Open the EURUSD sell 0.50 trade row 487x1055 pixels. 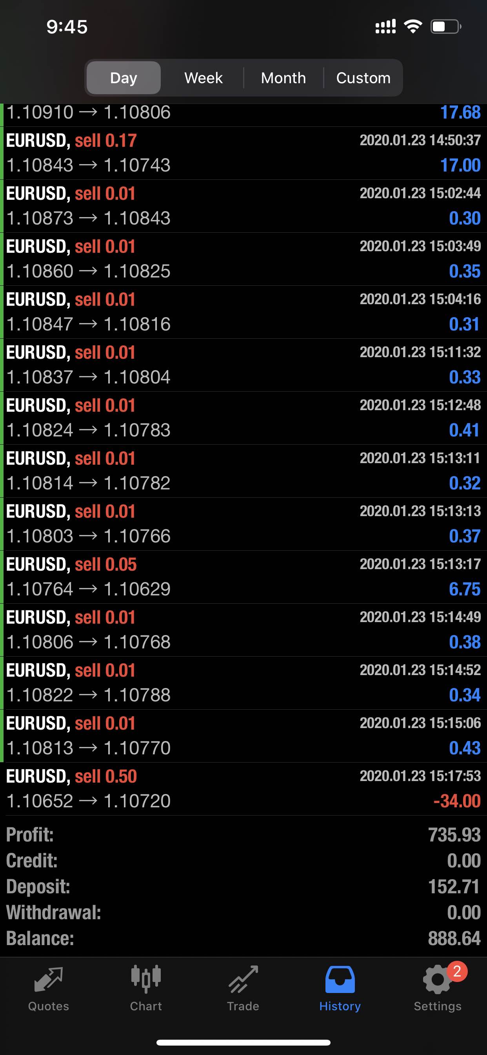point(243,789)
